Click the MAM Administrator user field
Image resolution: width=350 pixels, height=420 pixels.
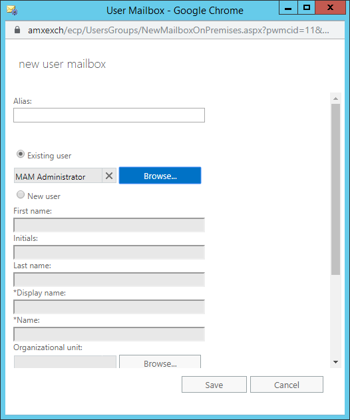pos(58,176)
